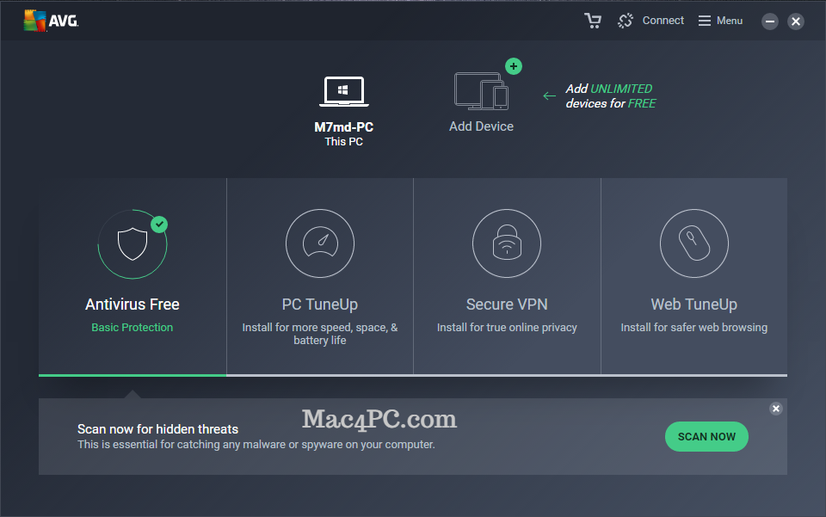Click the This PC label
This screenshot has height=517, width=826.
(343, 142)
